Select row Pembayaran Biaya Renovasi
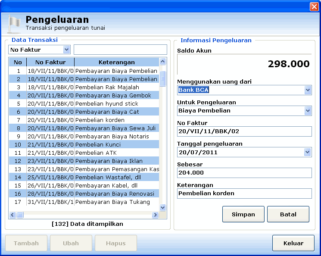Image resolution: width=321 pixels, height=256 pixels. tap(84, 194)
